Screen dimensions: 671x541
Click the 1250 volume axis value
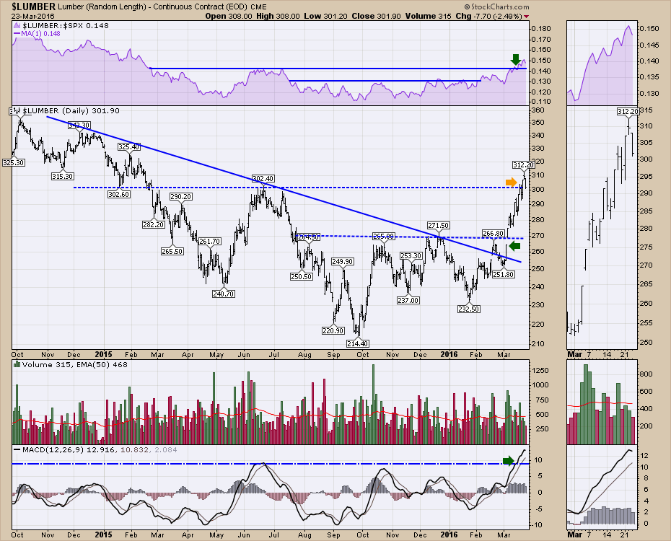click(540, 370)
